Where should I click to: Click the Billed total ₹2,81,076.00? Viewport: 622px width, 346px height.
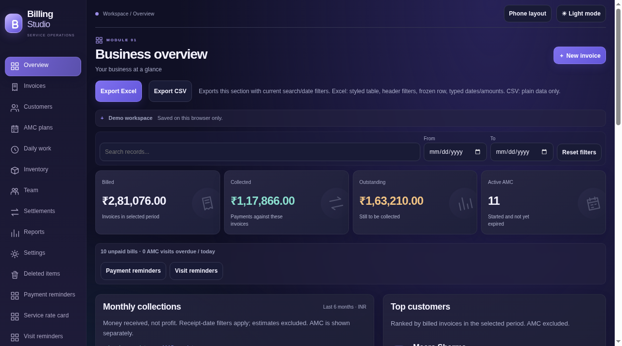tap(134, 201)
